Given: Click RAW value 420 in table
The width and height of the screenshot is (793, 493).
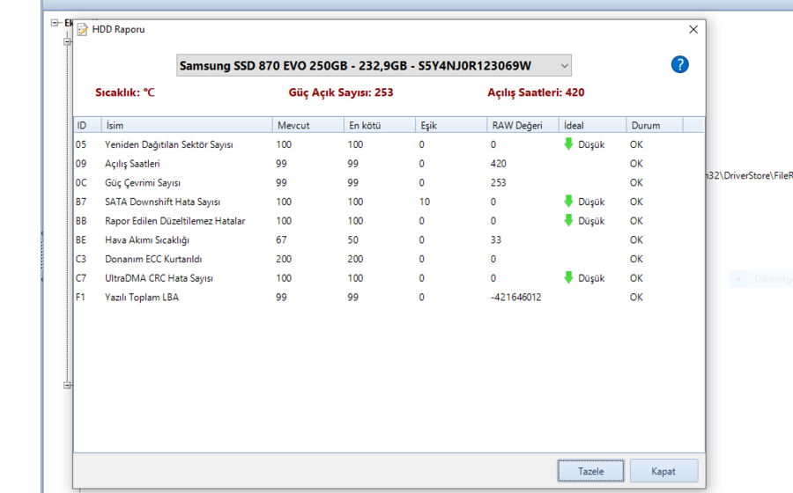Looking at the screenshot, I should pos(498,164).
